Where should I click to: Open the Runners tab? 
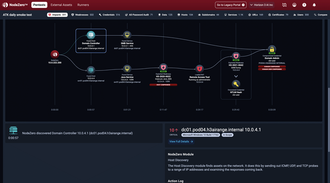83,5
